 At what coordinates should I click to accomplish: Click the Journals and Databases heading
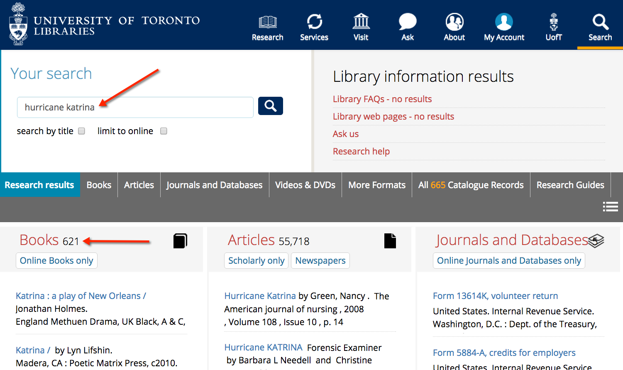click(x=512, y=240)
